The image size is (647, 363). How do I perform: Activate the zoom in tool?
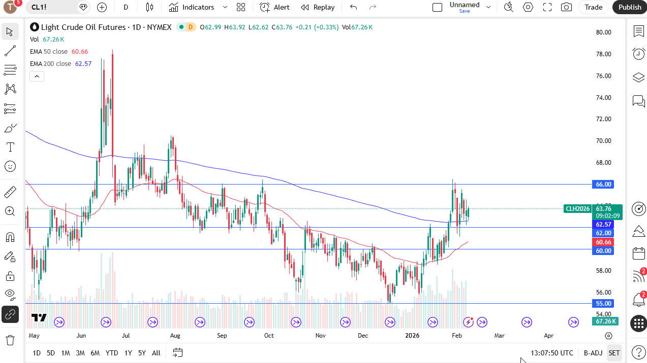tap(10, 211)
